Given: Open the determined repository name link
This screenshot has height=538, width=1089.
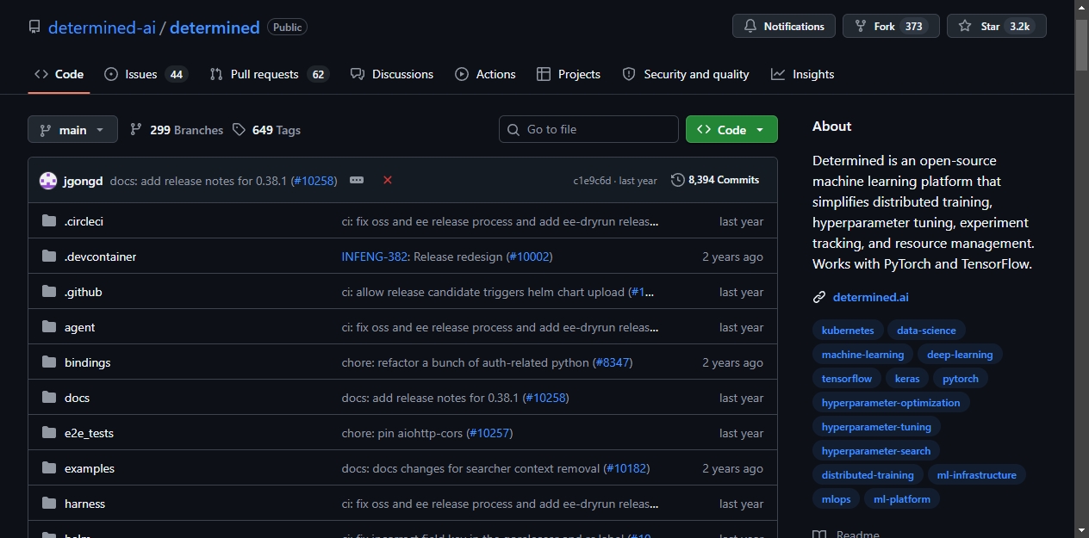Looking at the screenshot, I should [215, 28].
